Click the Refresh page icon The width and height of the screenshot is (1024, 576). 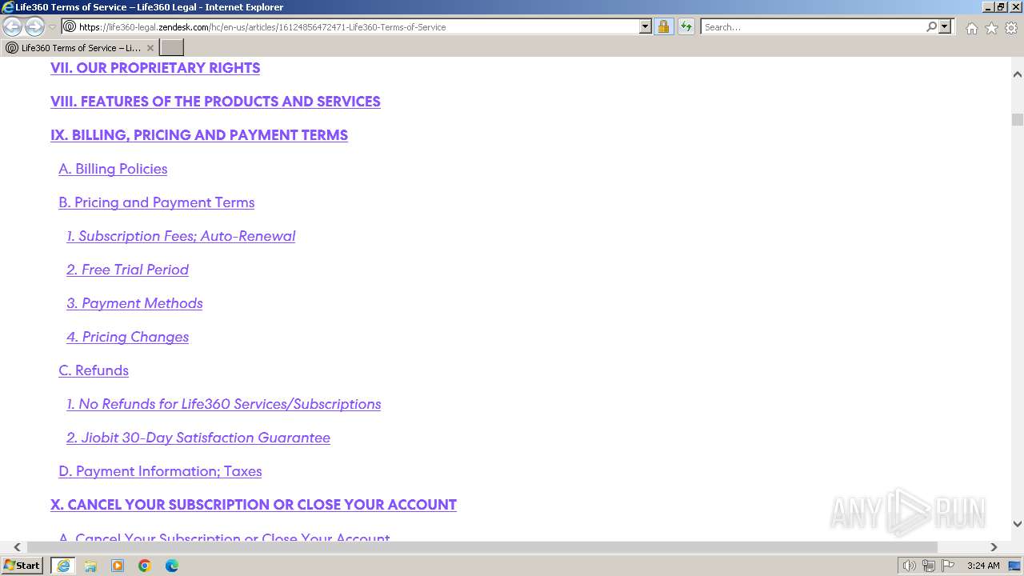point(686,26)
